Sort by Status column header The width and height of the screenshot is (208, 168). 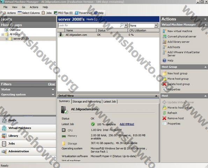(x=112, y=30)
